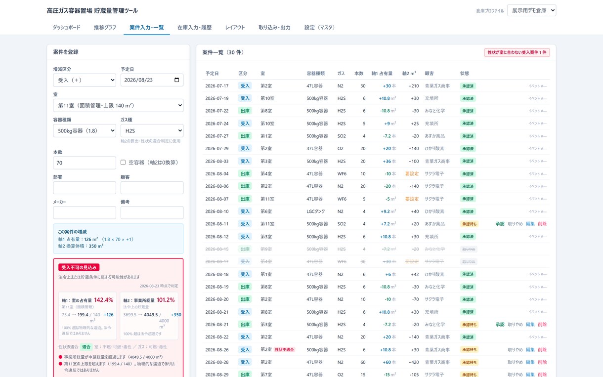Toggle the 空容器 checkbox
The width and height of the screenshot is (603, 377).
pyautogui.click(x=123, y=162)
